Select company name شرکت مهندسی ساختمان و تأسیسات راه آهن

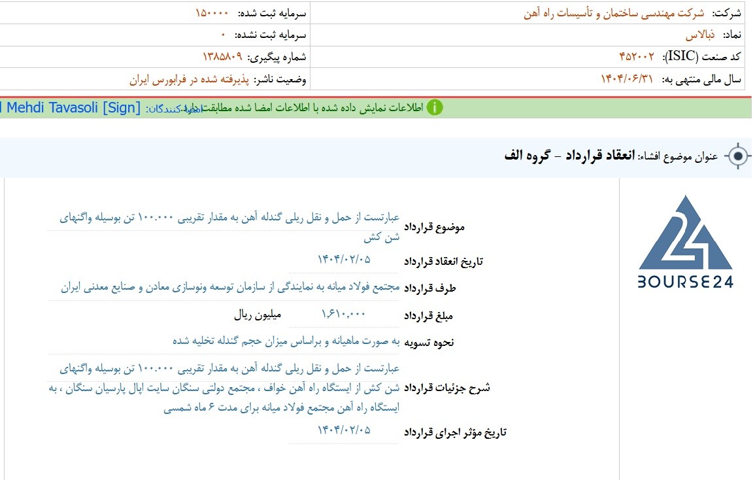click(614, 13)
